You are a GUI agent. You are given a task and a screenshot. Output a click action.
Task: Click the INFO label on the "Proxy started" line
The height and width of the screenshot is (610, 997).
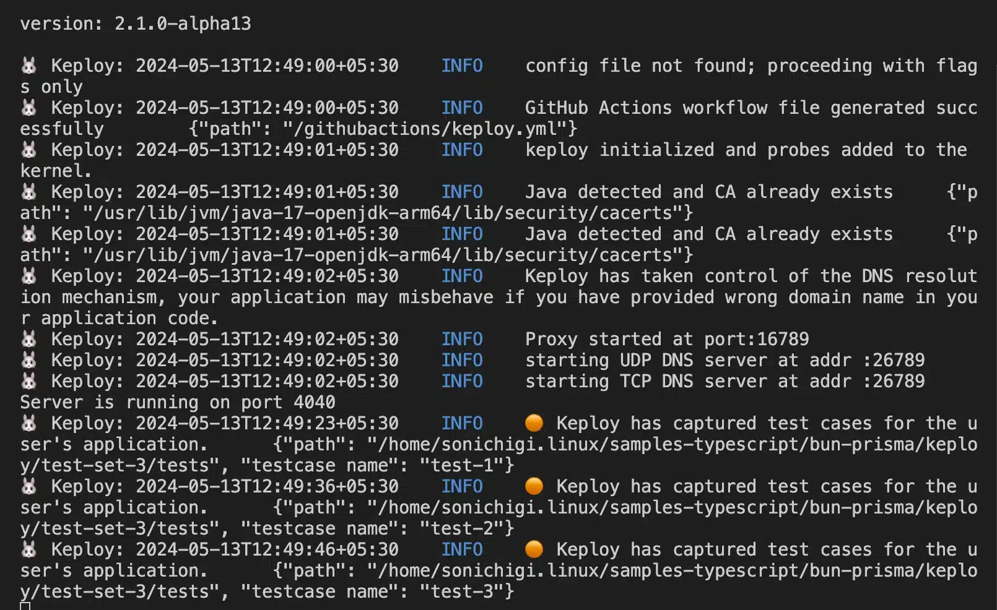click(x=462, y=339)
